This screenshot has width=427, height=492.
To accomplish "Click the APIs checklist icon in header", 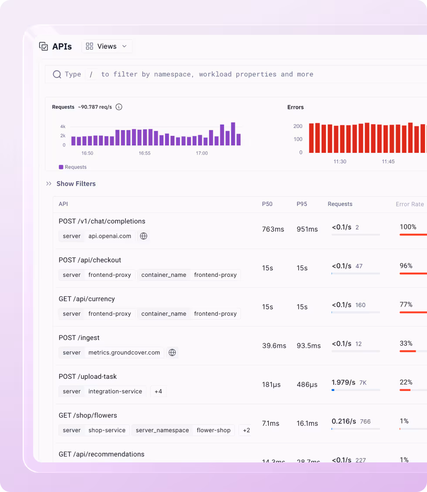I will tap(44, 47).
